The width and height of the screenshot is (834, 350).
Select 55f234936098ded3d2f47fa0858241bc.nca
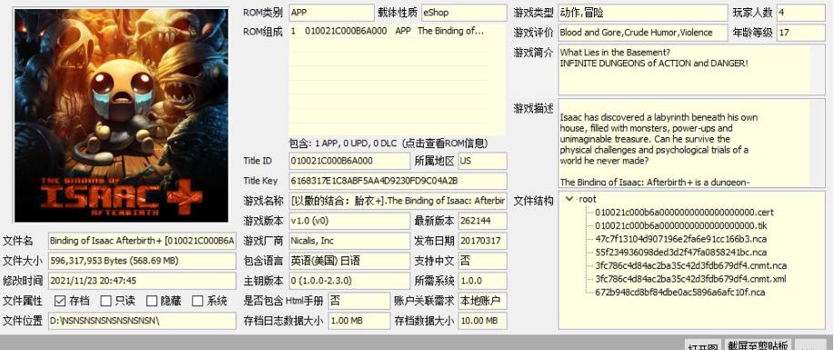681,252
